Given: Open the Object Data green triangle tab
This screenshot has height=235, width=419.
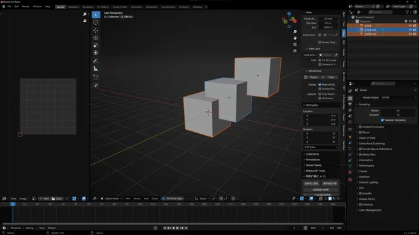Looking at the screenshot, I should pos(350,166).
